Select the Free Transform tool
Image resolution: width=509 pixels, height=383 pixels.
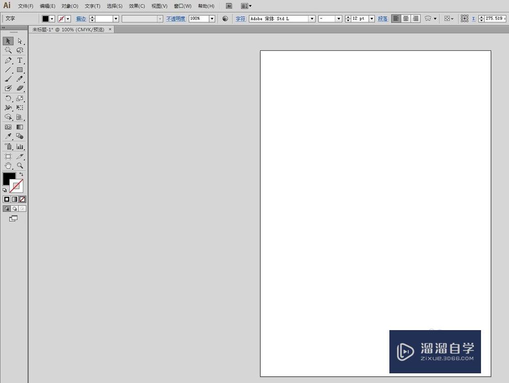pyautogui.click(x=20, y=107)
